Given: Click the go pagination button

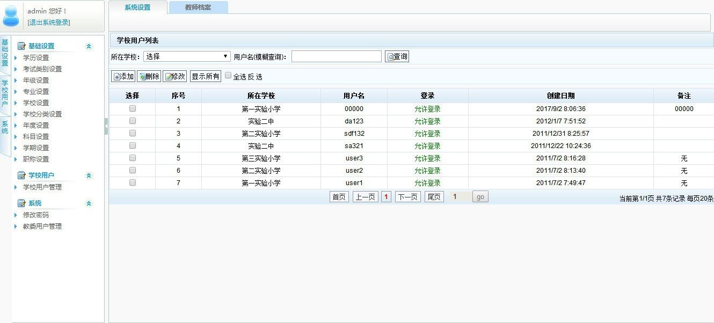Looking at the screenshot, I should pyautogui.click(x=480, y=197).
